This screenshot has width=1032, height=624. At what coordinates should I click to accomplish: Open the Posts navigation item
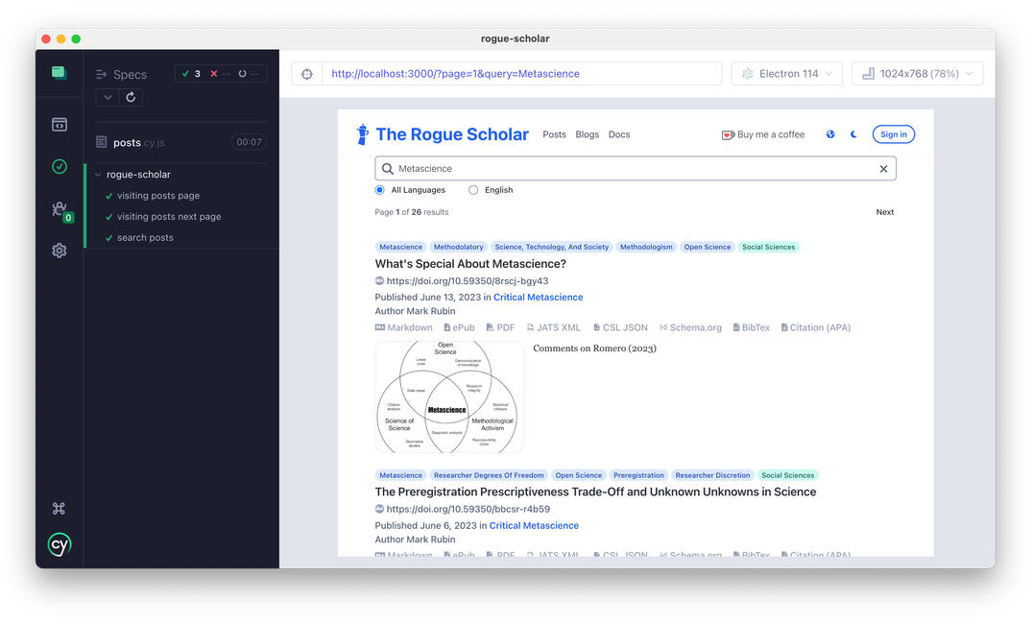pos(554,134)
